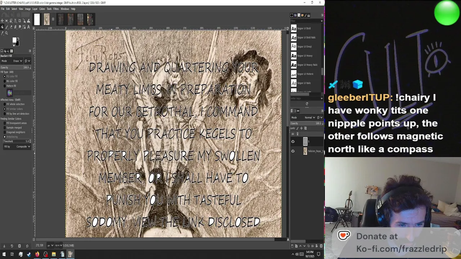461x259 pixels.
Task: Toggle lock pixels brush icon
Action: (x=297, y=128)
